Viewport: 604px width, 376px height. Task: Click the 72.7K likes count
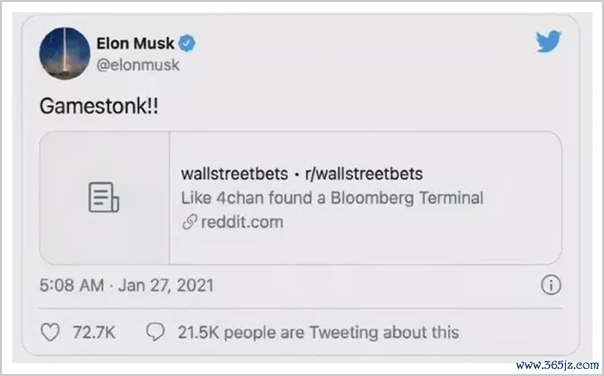click(95, 332)
